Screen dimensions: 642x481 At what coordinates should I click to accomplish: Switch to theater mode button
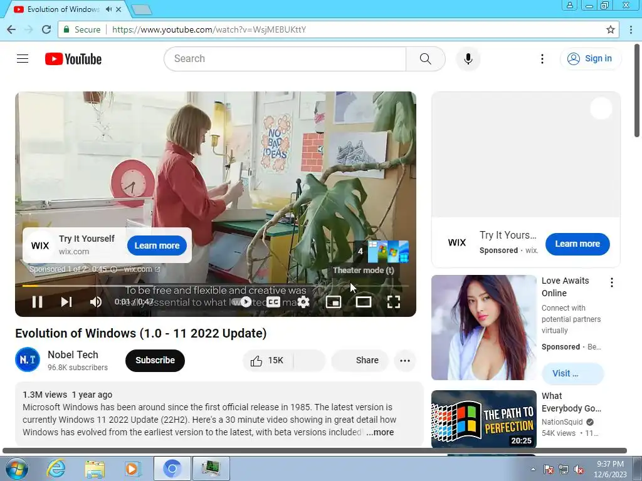[x=363, y=302]
